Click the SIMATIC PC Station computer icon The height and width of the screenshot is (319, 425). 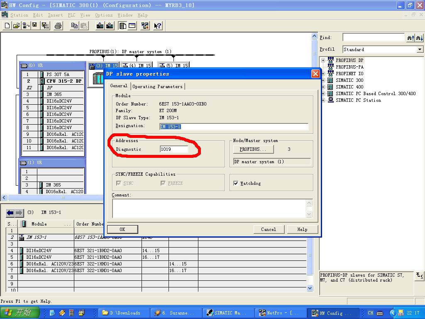pos(330,100)
